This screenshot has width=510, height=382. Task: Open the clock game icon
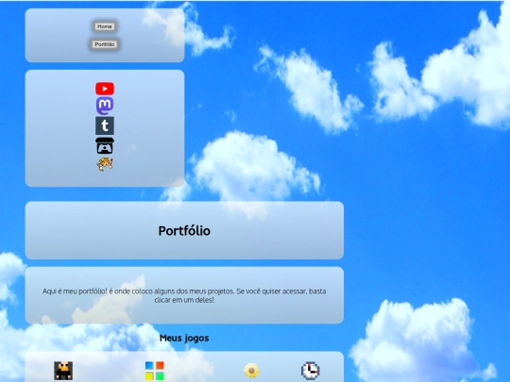click(311, 371)
